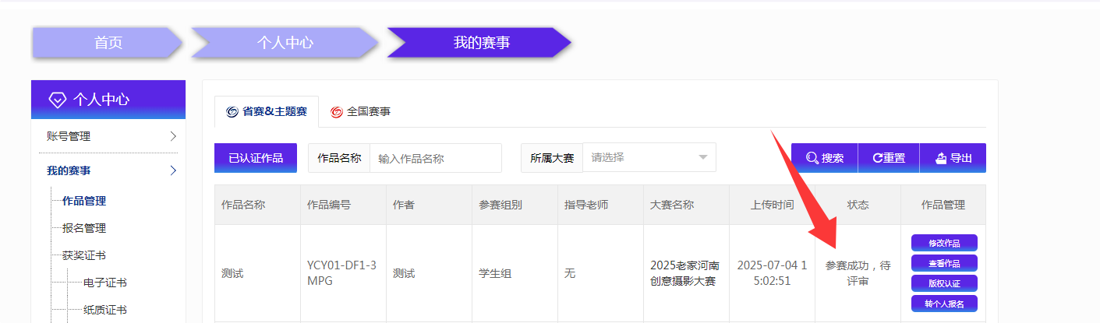Screen dimensions: 1100x323
Task: Click the 重置 button
Action: (x=889, y=158)
